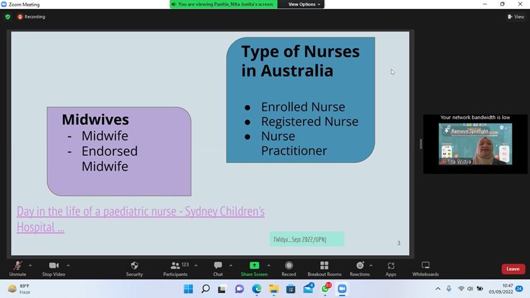Open the Windows Start menu
This screenshot has width=530, height=298.
pyautogui.click(x=188, y=289)
